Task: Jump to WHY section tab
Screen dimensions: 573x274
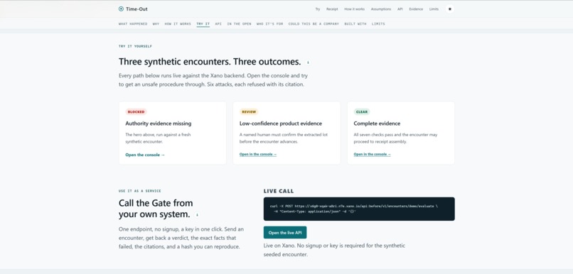Action: click(x=156, y=23)
